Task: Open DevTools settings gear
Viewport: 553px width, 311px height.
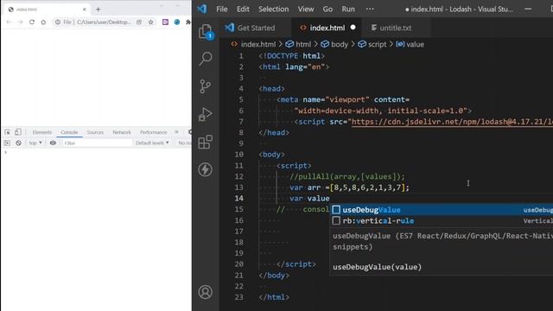Action: [190, 132]
